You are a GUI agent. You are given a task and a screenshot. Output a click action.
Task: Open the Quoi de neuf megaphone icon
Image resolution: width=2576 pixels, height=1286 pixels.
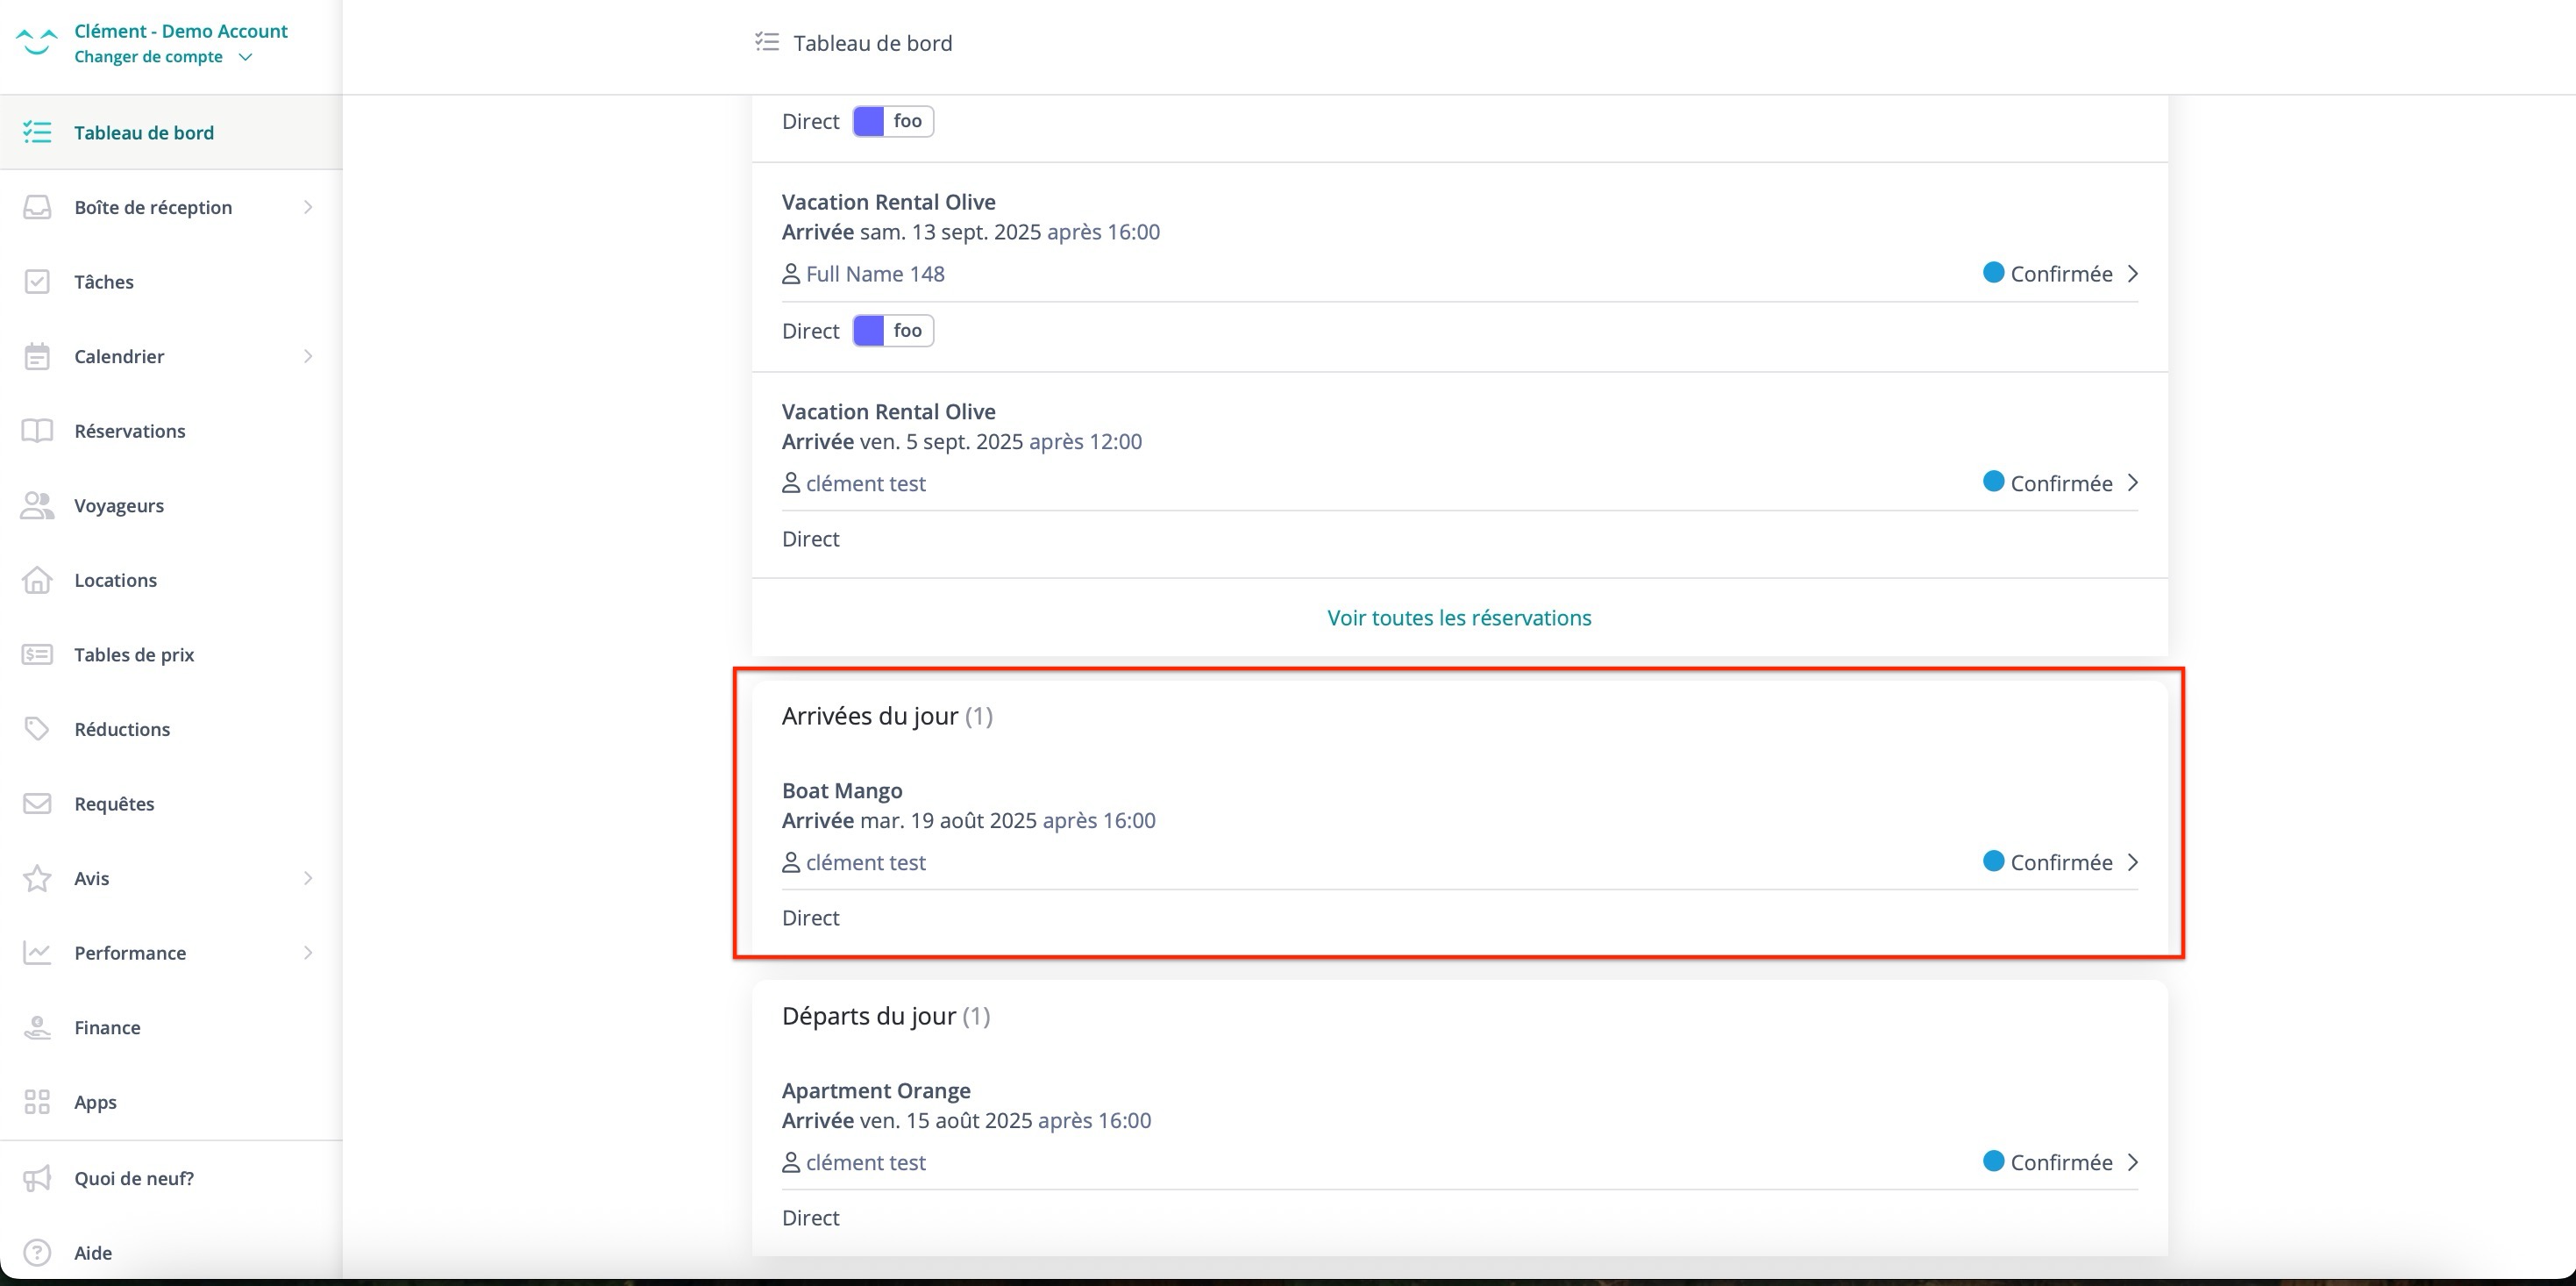point(37,1178)
